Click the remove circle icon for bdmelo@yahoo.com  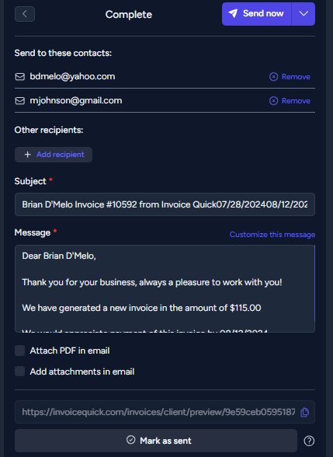click(x=273, y=77)
